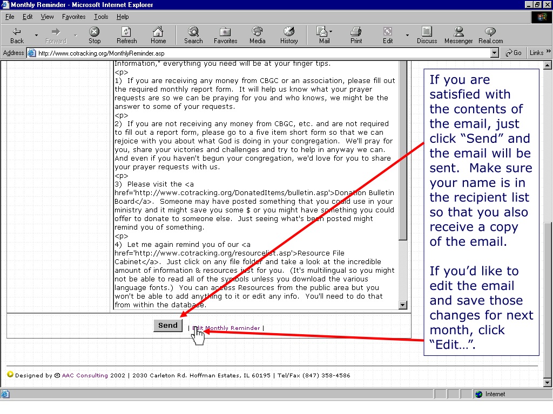This screenshot has width=553, height=414.
Task: Click the Internet zone globe in status bar
Action: tap(478, 394)
